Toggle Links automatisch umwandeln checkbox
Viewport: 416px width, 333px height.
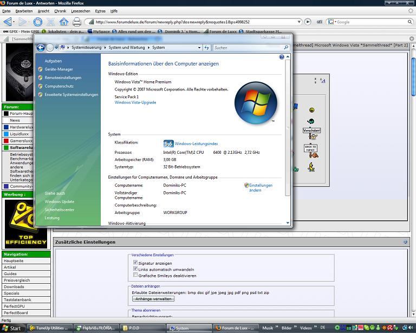tap(135, 269)
